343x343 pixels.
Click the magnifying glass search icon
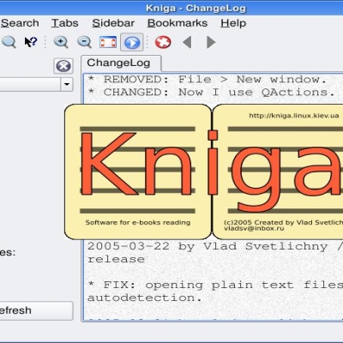coord(9,42)
